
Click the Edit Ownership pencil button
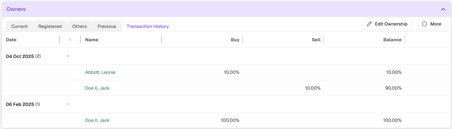pos(387,24)
